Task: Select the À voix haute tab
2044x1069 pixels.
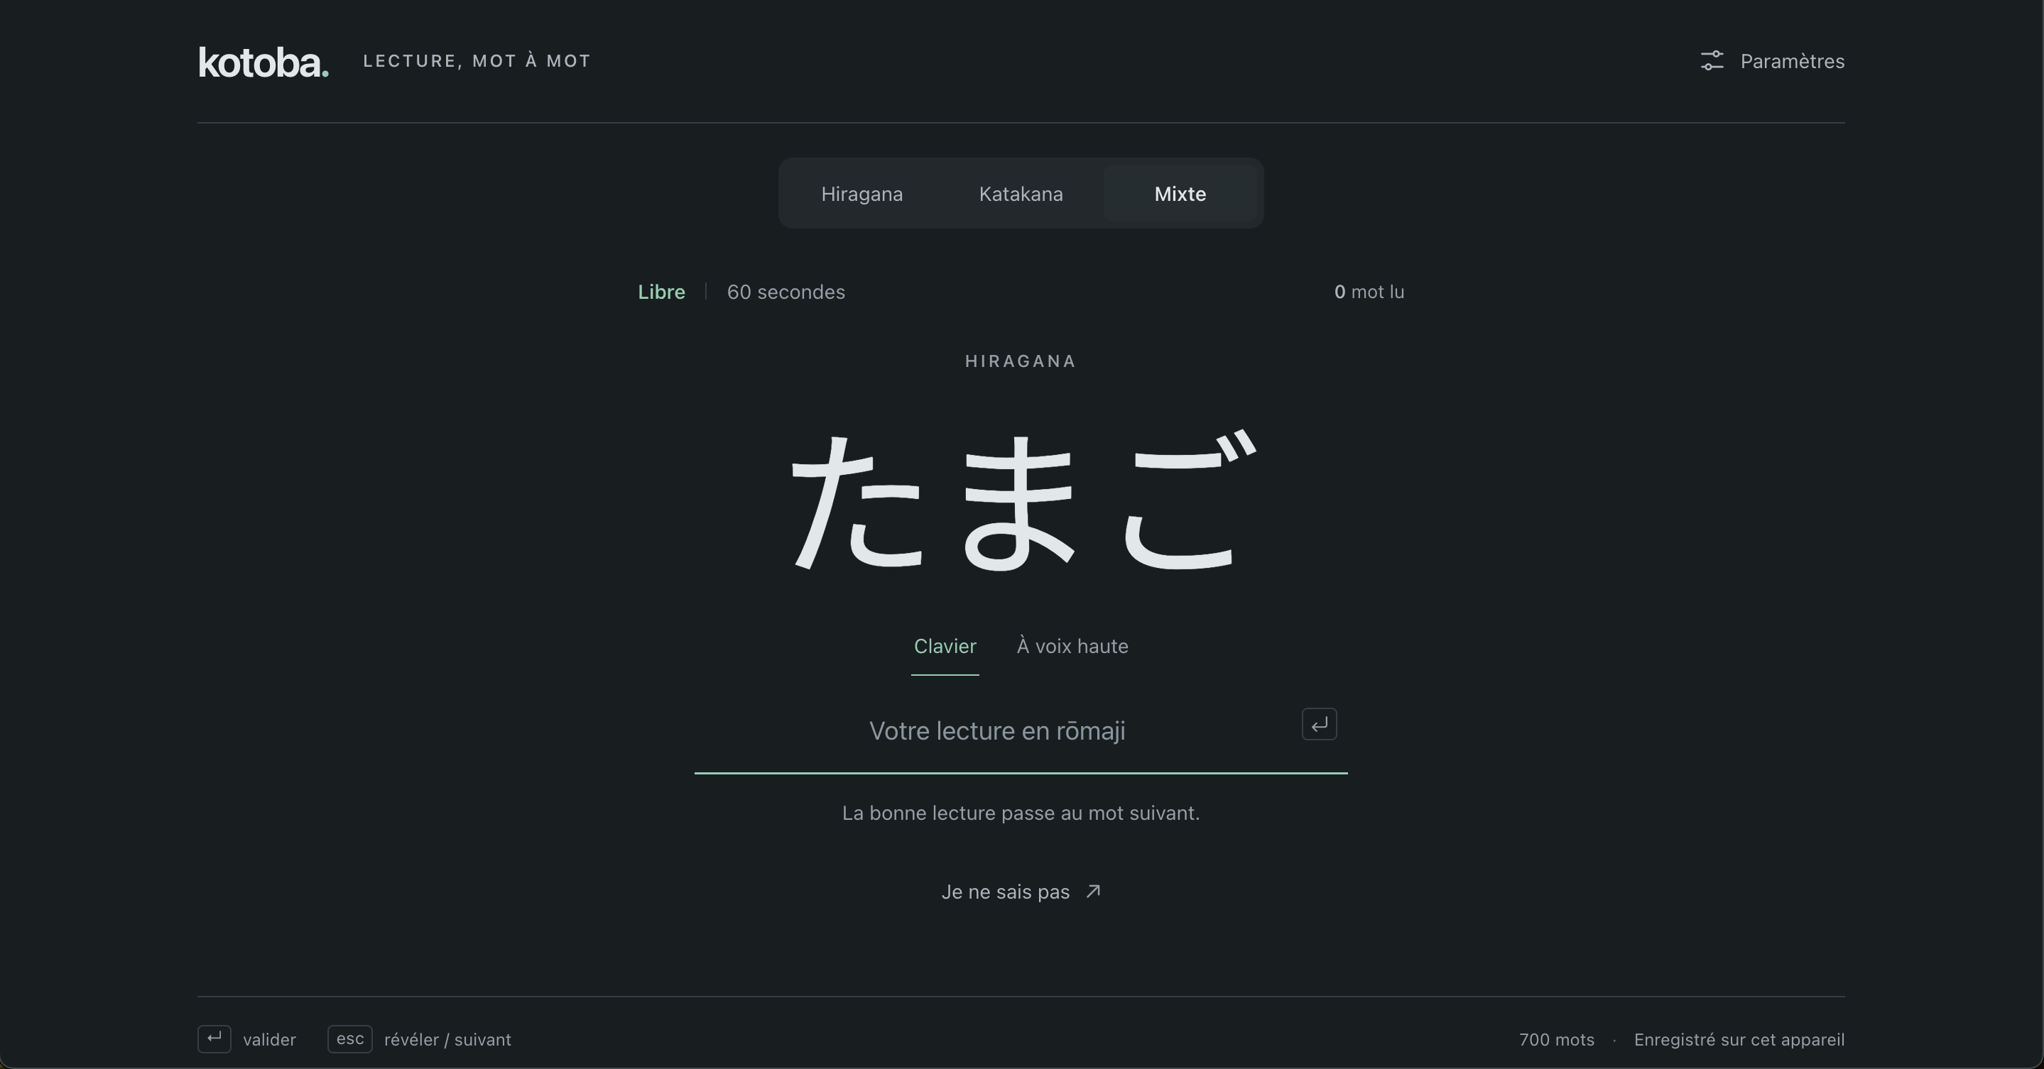Action: coord(1072,647)
